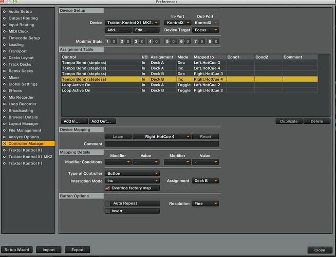Delete the selected assignment

[316, 121]
